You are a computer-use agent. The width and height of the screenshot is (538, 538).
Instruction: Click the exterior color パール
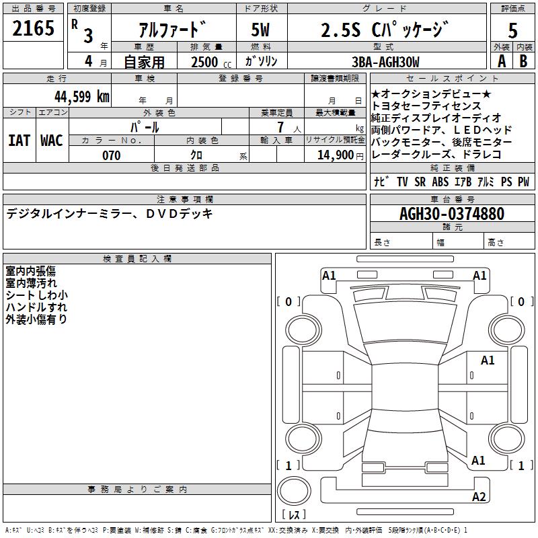click(x=145, y=127)
